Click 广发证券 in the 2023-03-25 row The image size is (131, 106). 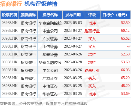(x=50, y=78)
